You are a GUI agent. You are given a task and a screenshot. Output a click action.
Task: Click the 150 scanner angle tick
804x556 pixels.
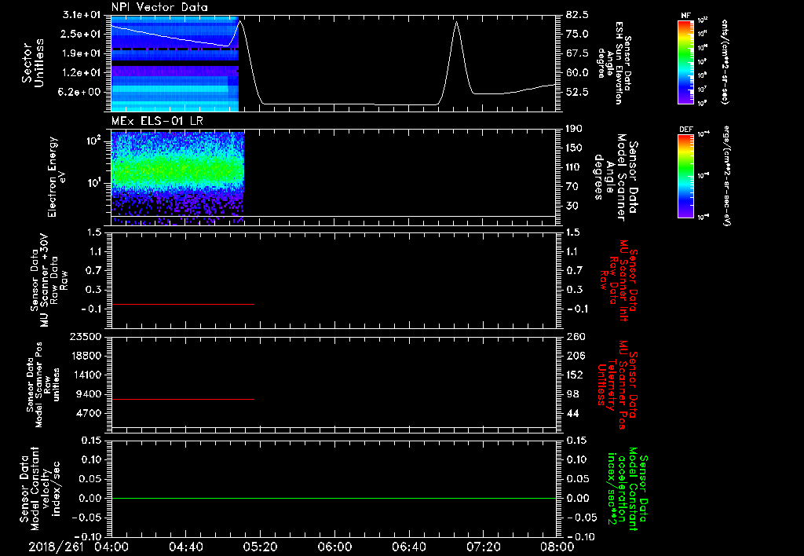[x=575, y=148]
